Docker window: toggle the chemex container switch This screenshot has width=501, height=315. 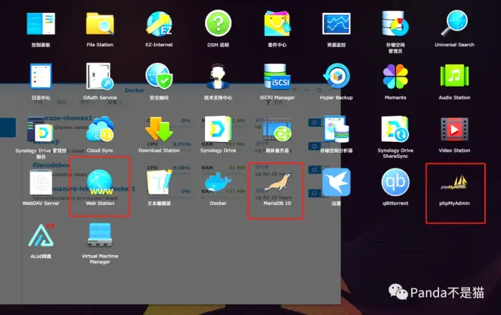tap(314, 123)
